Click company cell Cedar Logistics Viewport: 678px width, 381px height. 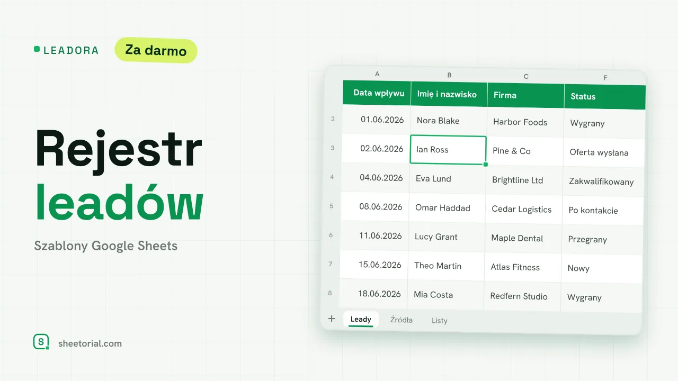coord(523,210)
